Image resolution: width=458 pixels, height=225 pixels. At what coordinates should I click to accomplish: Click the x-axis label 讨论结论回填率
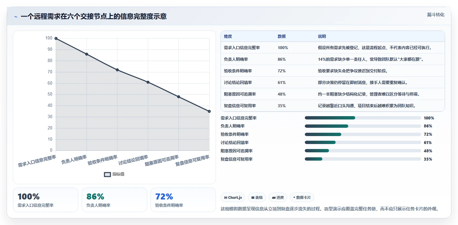click(133, 160)
